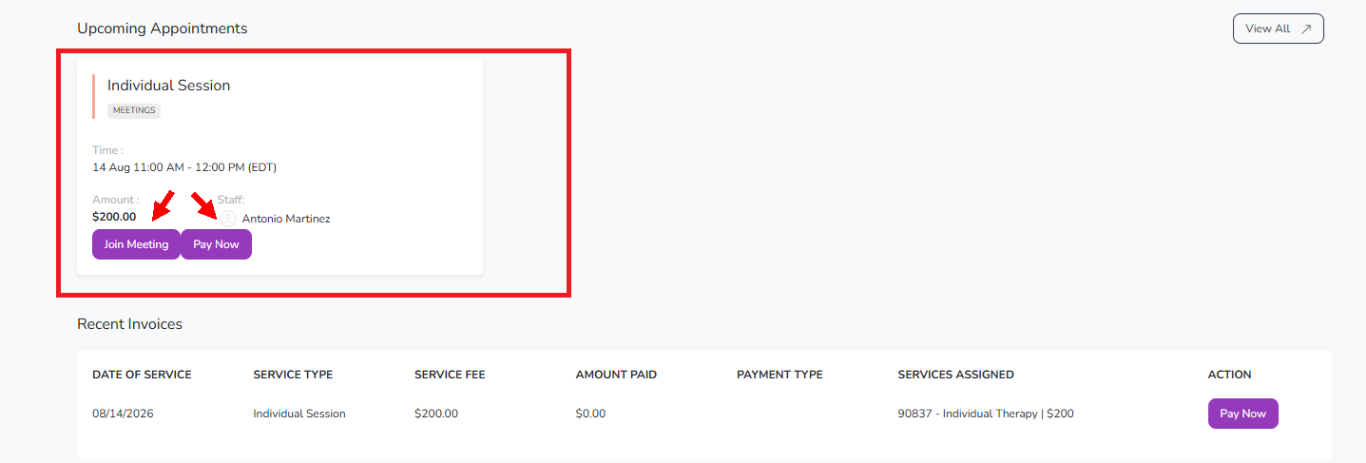Click the Service Fee column header
This screenshot has width=1366, height=463.
coord(450,375)
